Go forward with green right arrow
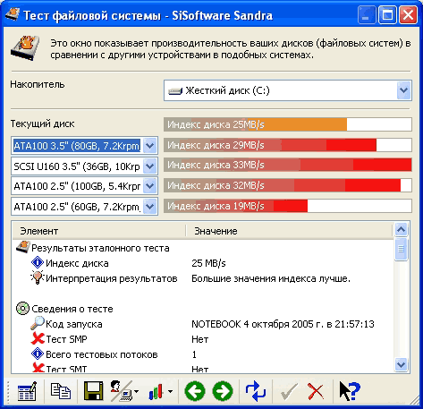This screenshot has height=409, width=423. [223, 391]
